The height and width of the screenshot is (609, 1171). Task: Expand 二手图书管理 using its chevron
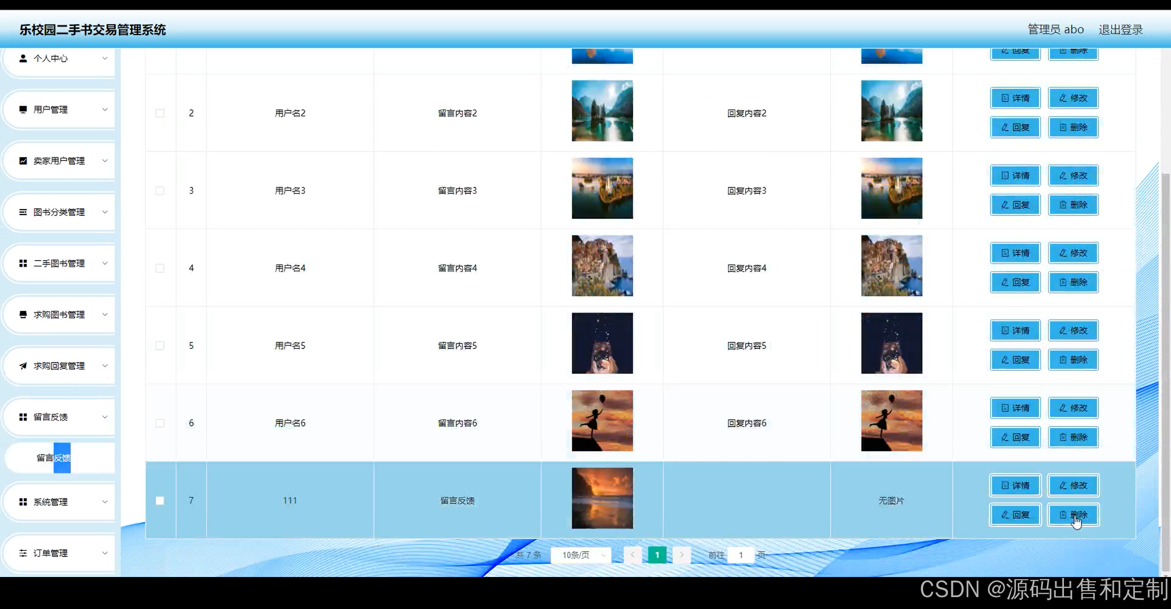105,263
